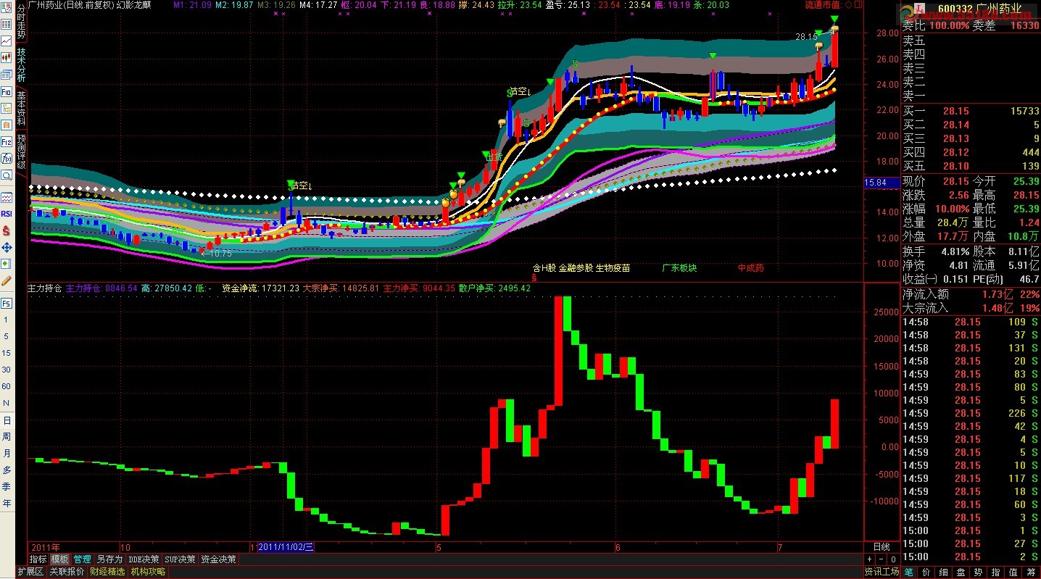Click the green arrow export icon
This screenshot has height=579, width=1041.
(7, 264)
